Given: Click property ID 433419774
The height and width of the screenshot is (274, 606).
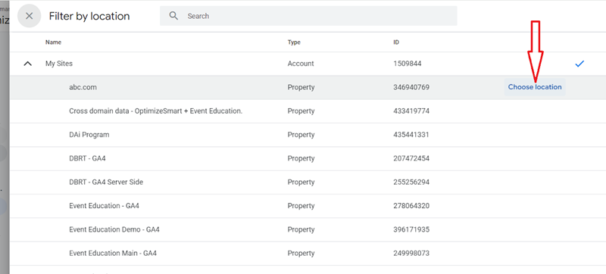Looking at the screenshot, I should tap(411, 111).
